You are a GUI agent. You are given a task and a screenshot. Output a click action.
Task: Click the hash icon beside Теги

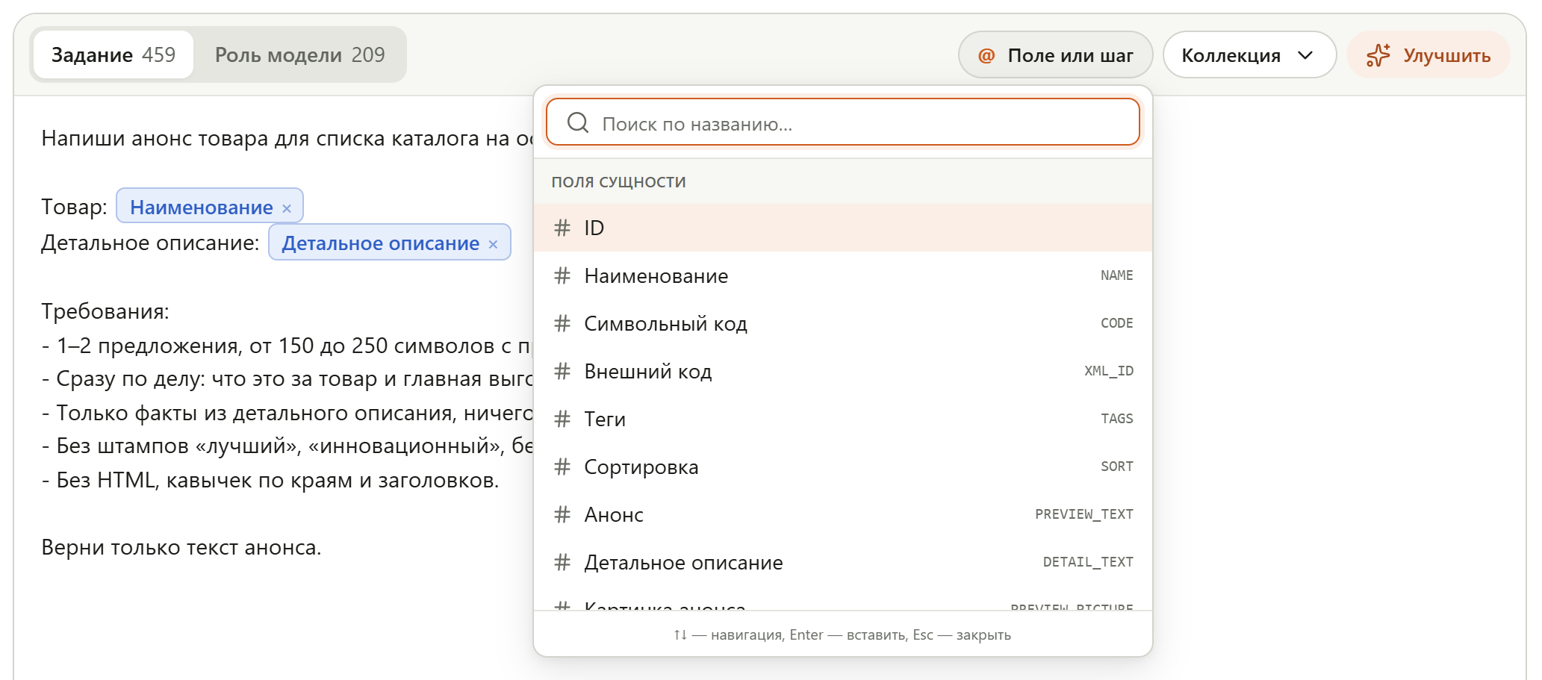(562, 419)
